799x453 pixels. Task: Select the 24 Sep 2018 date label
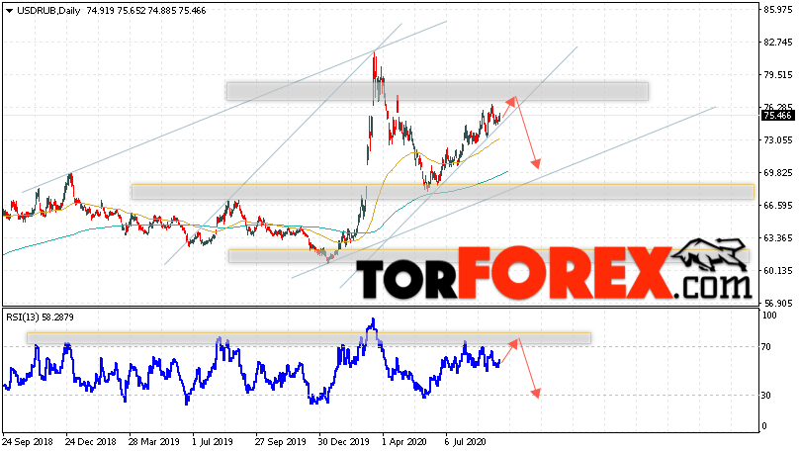point(28,442)
